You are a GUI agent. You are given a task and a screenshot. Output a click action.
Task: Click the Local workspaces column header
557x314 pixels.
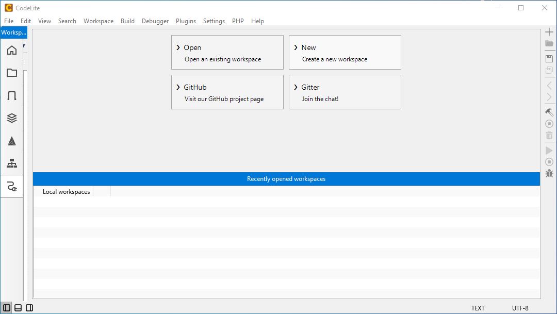click(66, 192)
